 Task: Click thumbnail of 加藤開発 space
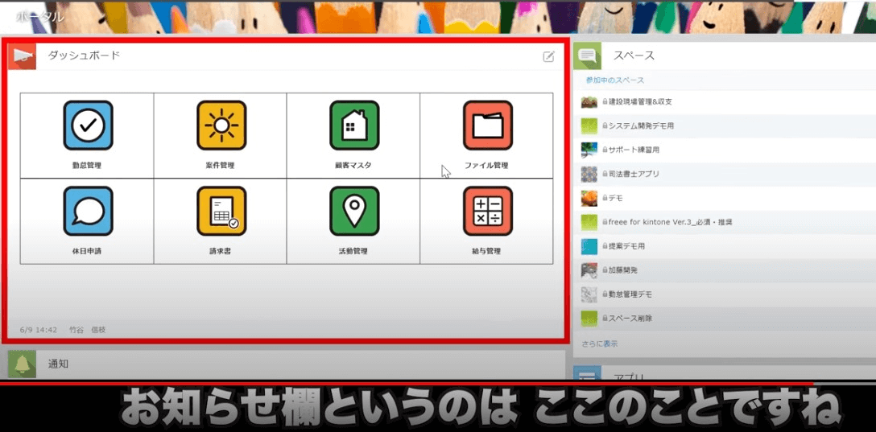pos(589,270)
